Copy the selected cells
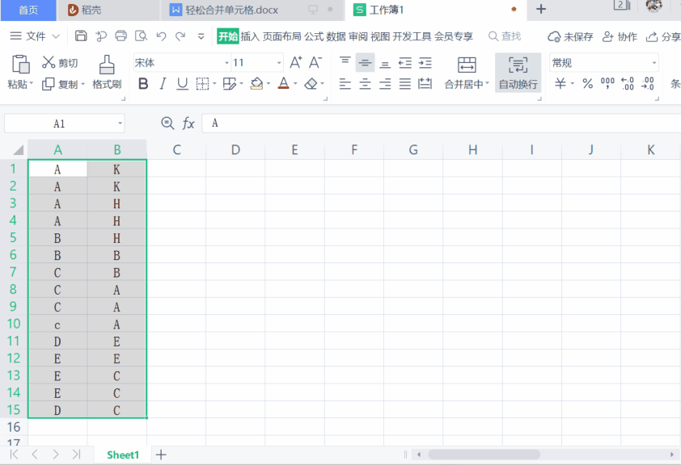 [60, 84]
